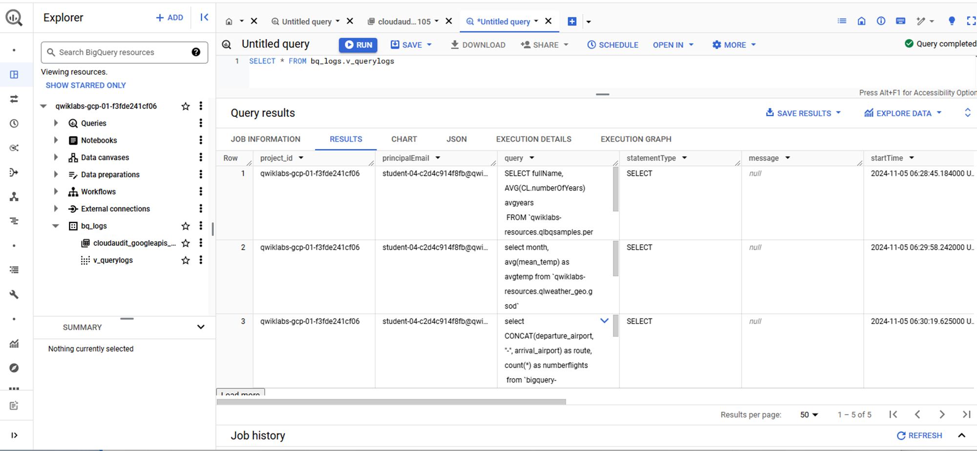The width and height of the screenshot is (977, 451).
Task: Open actions menu for Data canvases
Action: tap(201, 157)
